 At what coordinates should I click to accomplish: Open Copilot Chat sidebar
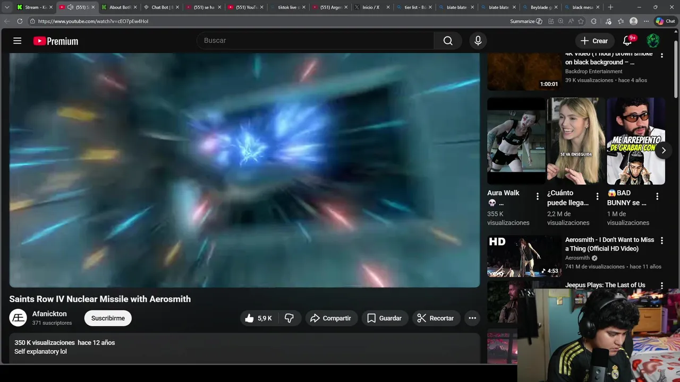point(665,21)
